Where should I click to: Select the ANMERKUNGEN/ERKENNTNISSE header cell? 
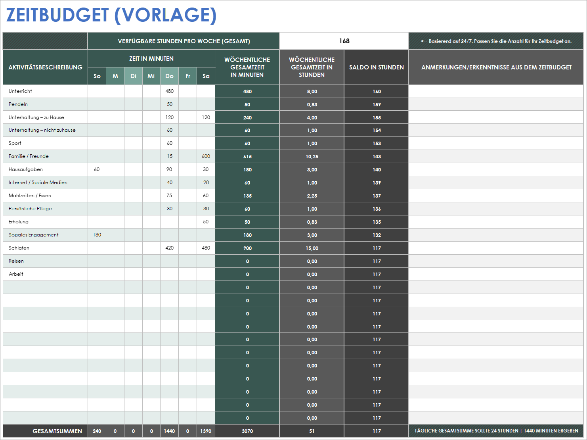(496, 67)
